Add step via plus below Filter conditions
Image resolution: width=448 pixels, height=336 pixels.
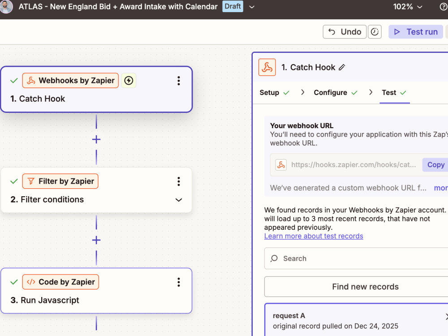point(96,240)
